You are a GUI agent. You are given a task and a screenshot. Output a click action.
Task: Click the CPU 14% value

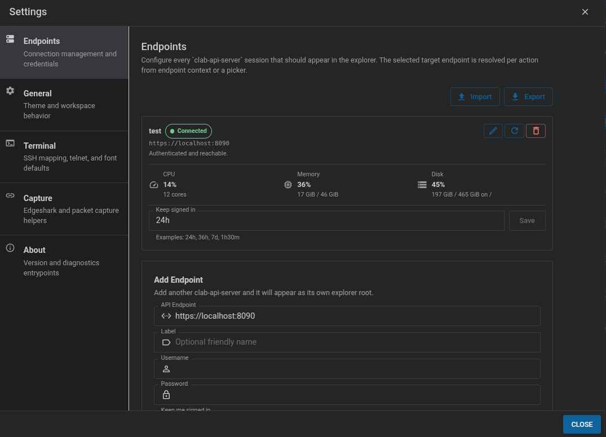point(170,185)
